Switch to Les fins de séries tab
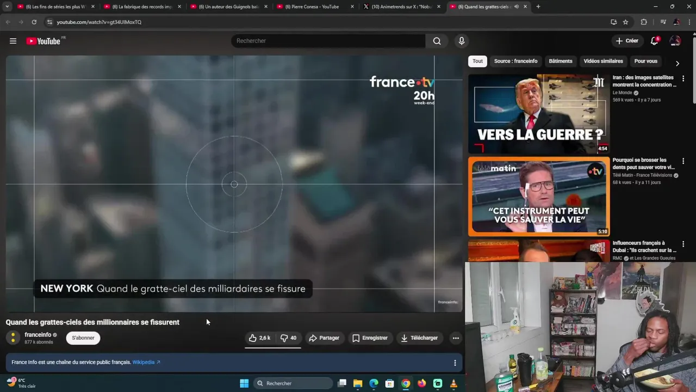Screen dimensions: 696x392 (56, 7)
